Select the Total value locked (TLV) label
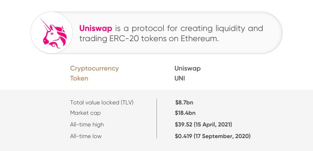This screenshot has width=313, height=151. (x=102, y=103)
